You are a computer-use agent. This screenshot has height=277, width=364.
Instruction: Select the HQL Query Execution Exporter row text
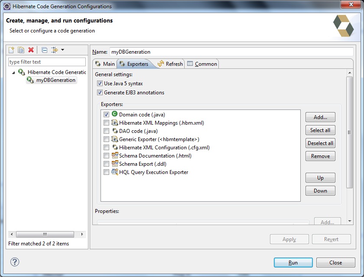point(154,172)
